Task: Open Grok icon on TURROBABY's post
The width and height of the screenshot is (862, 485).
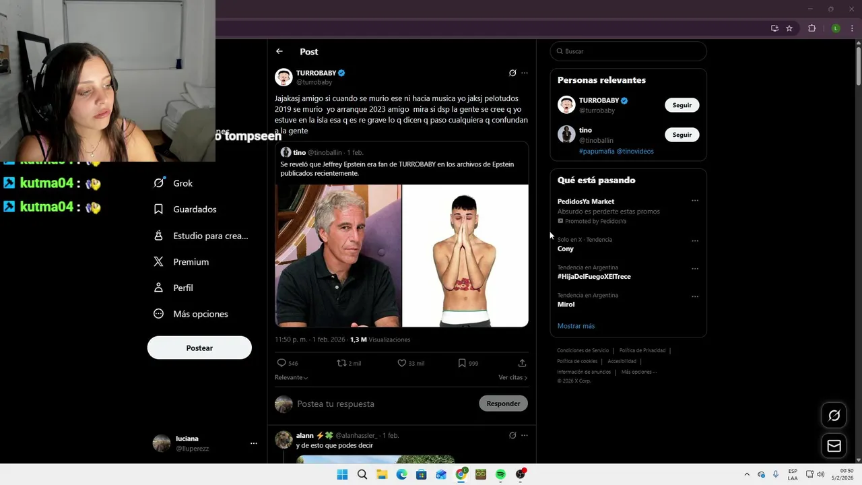Action: coord(512,73)
